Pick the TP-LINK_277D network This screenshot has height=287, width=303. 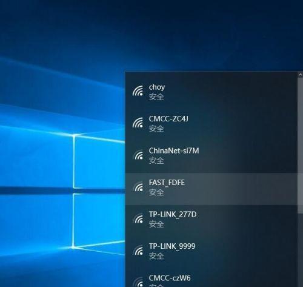tap(211, 221)
